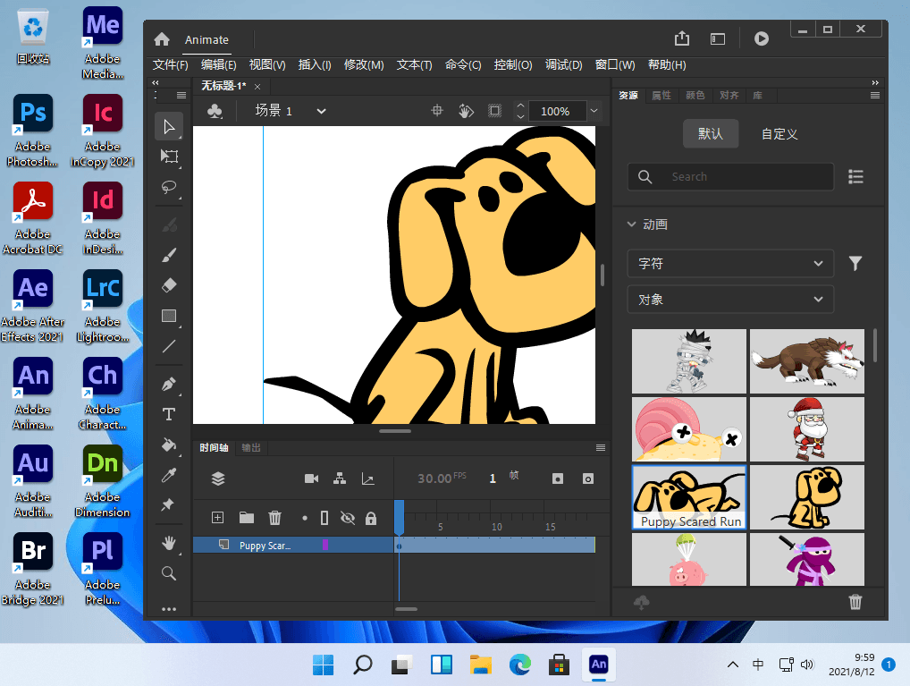
Task: Click the Home icon in Animate
Action: (x=162, y=39)
